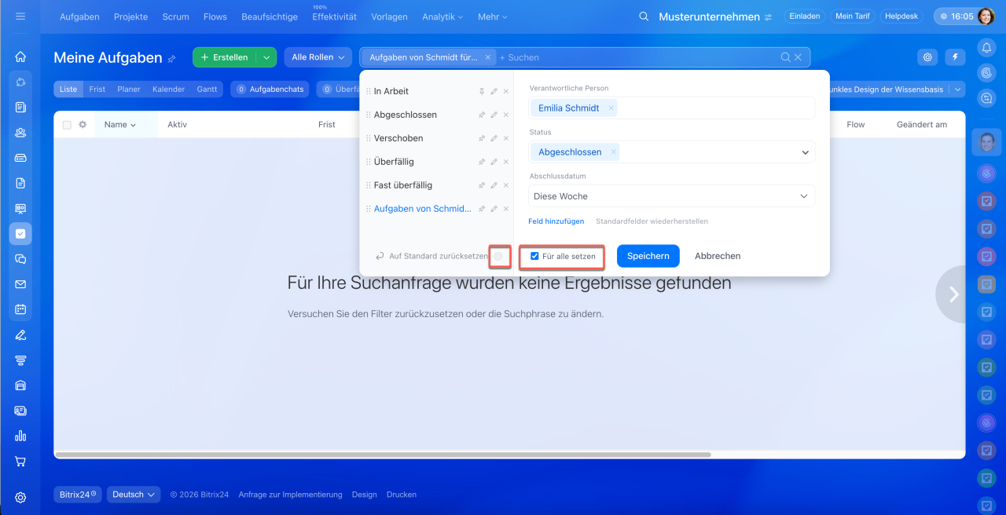Switch to the Planer view tab

pos(129,89)
